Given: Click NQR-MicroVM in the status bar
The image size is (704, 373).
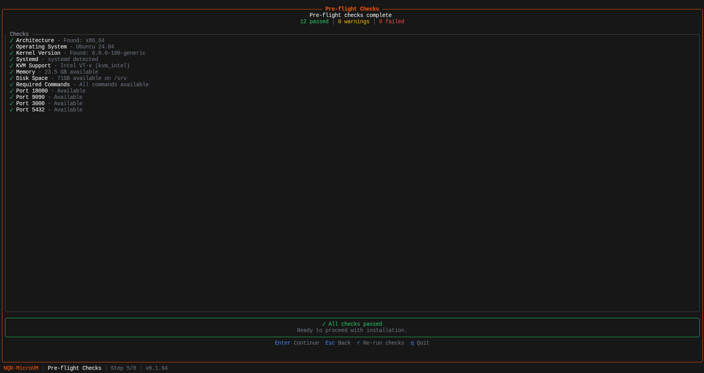Looking at the screenshot, I should (21, 368).
